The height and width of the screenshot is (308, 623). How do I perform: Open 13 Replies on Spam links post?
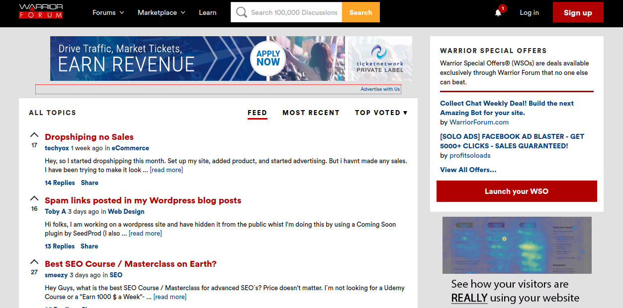(60, 246)
